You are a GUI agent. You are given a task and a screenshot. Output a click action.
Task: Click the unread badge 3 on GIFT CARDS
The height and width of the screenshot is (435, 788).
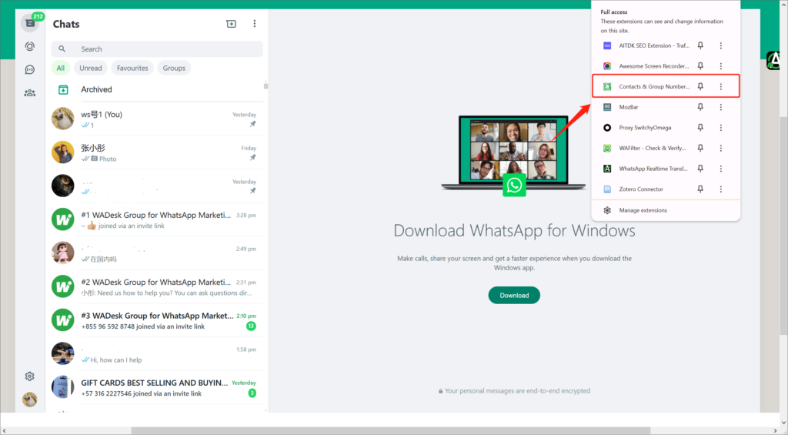(x=252, y=393)
